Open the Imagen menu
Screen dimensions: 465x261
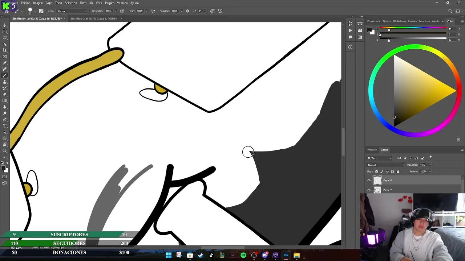tap(38, 3)
